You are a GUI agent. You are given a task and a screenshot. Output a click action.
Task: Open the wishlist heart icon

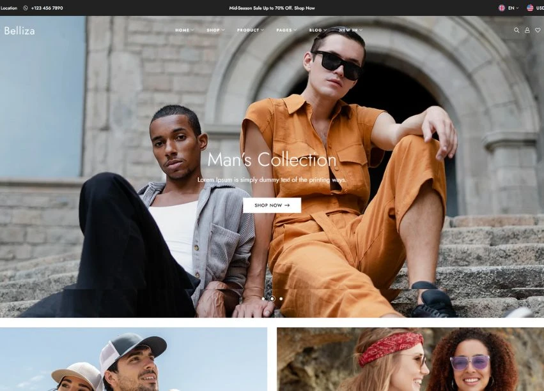tap(538, 30)
